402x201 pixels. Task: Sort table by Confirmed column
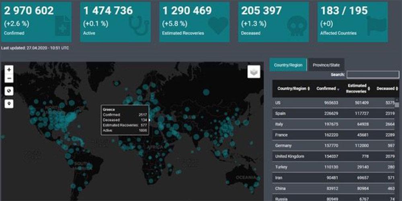[328, 88]
